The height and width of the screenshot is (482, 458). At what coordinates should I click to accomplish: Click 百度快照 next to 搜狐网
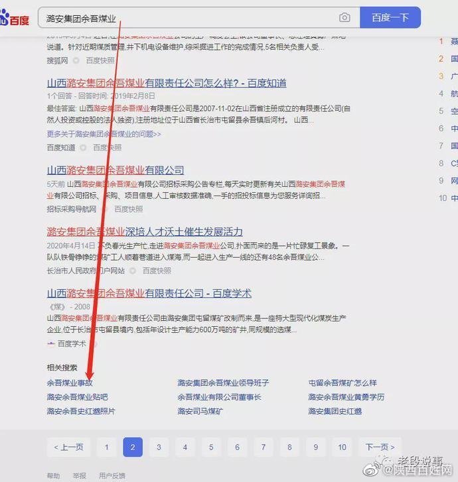point(100,60)
